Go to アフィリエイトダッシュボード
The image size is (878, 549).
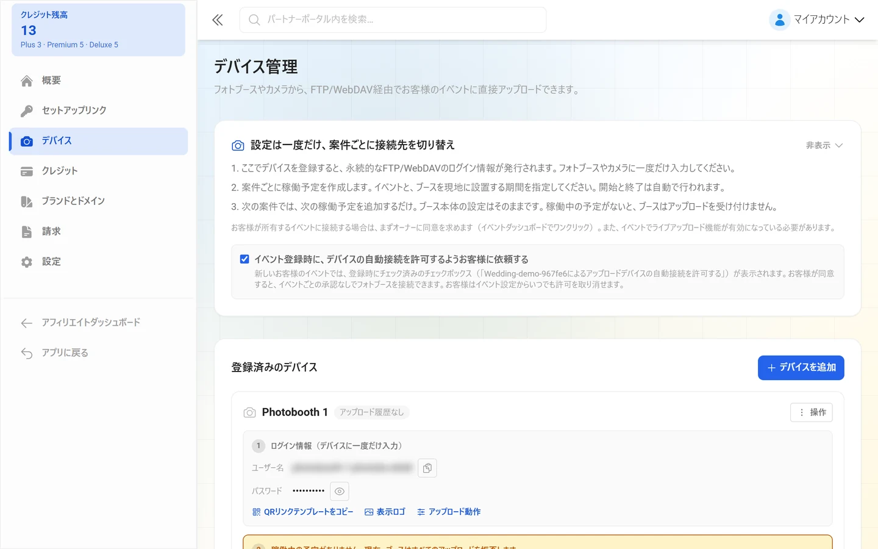(x=98, y=322)
